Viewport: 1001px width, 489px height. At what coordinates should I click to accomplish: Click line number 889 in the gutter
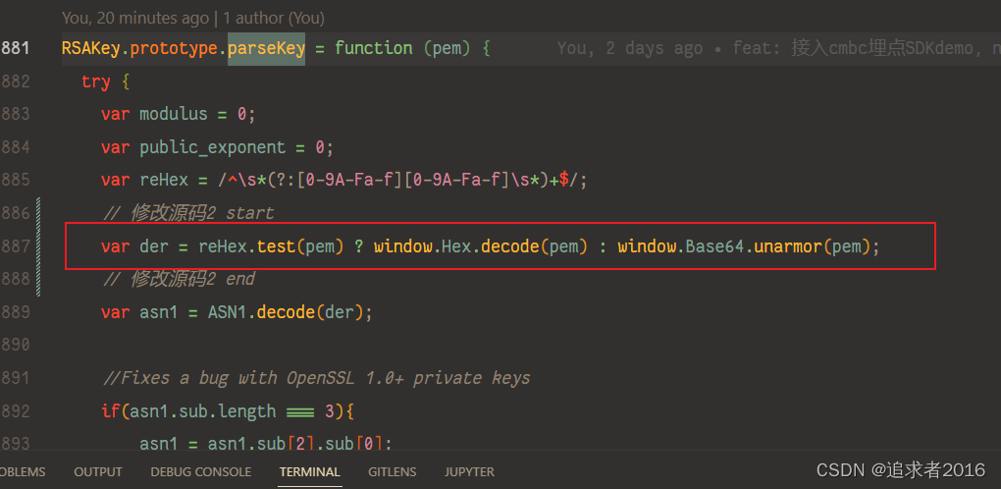(x=15, y=312)
